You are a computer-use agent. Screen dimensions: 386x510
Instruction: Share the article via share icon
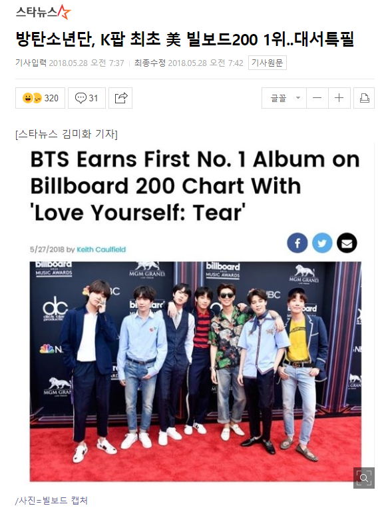point(120,98)
